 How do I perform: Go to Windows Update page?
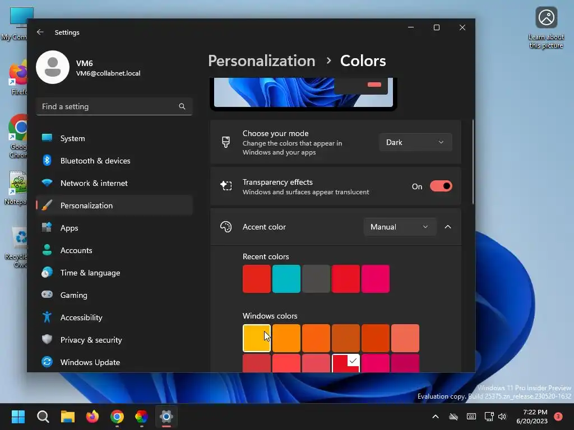(114, 362)
